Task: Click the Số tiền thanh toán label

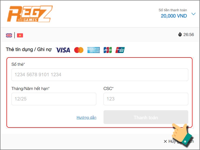Action: pos(173,10)
